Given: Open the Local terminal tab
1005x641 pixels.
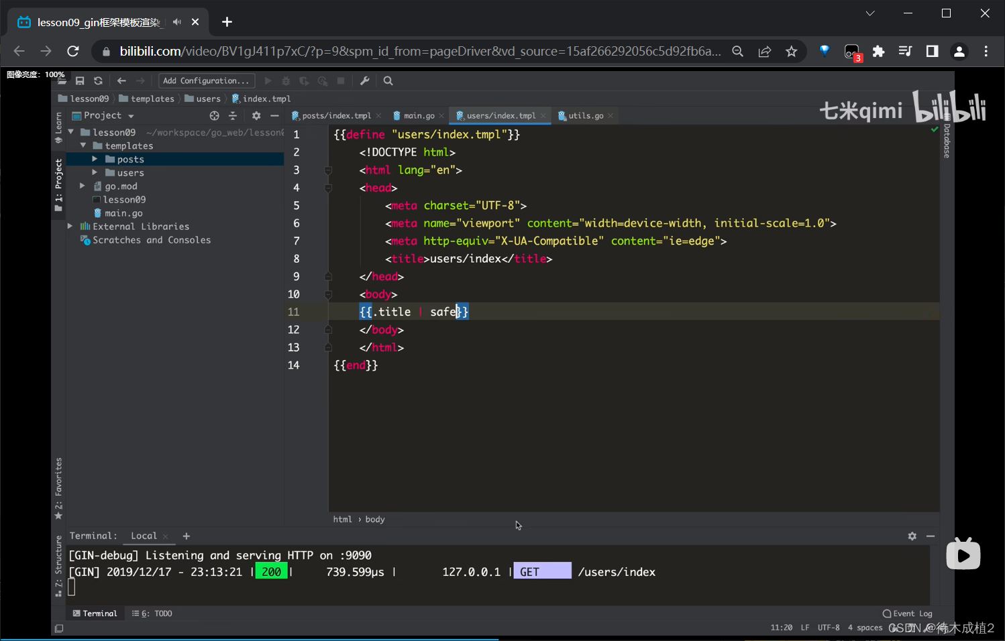Looking at the screenshot, I should [144, 536].
